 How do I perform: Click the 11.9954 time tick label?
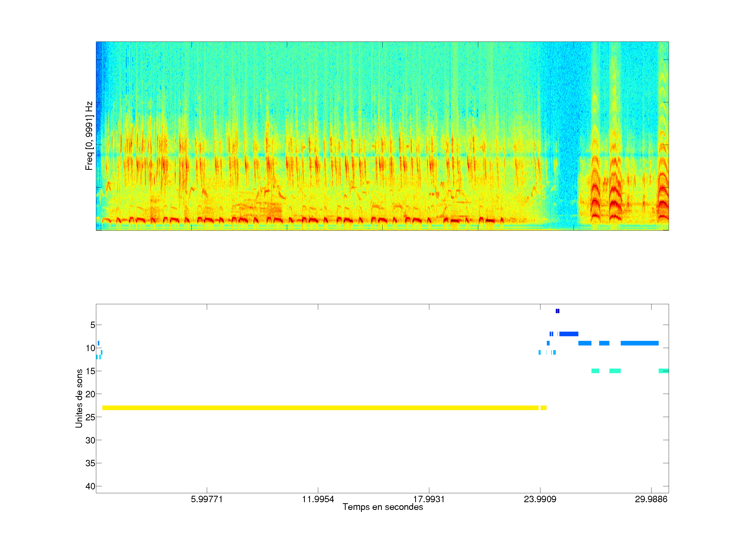pyautogui.click(x=318, y=499)
